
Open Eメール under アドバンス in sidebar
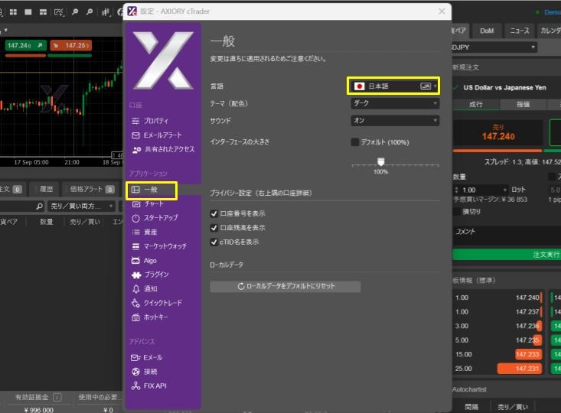click(147, 358)
